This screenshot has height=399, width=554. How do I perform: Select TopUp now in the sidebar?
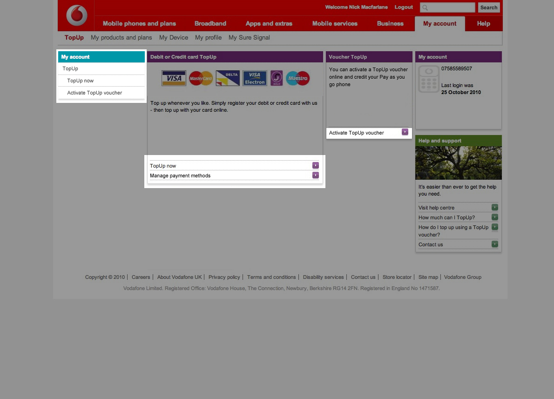point(81,81)
